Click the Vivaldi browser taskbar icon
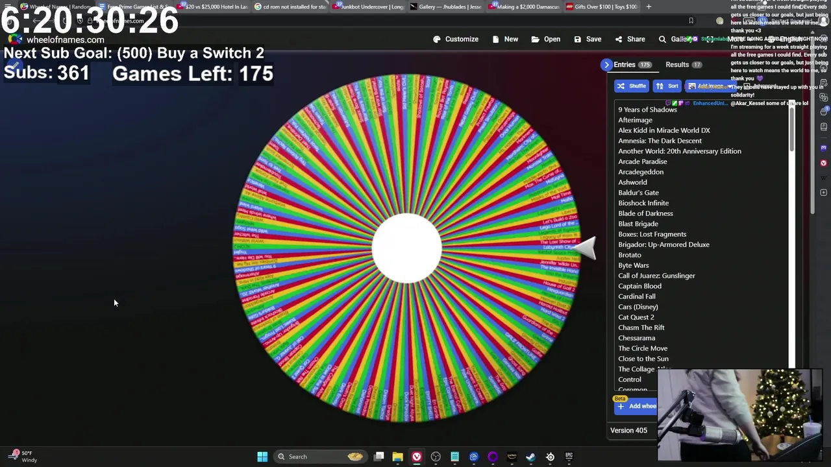This screenshot has height=467, width=831. click(417, 457)
